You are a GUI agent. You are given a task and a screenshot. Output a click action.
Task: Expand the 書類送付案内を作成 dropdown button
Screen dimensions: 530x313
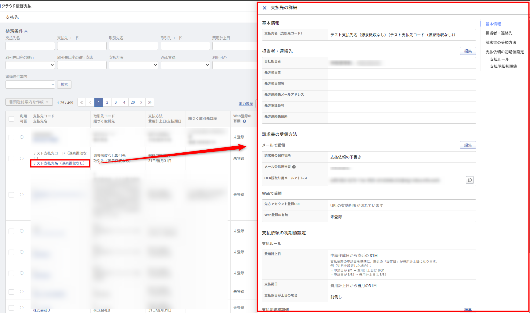[x=29, y=102]
